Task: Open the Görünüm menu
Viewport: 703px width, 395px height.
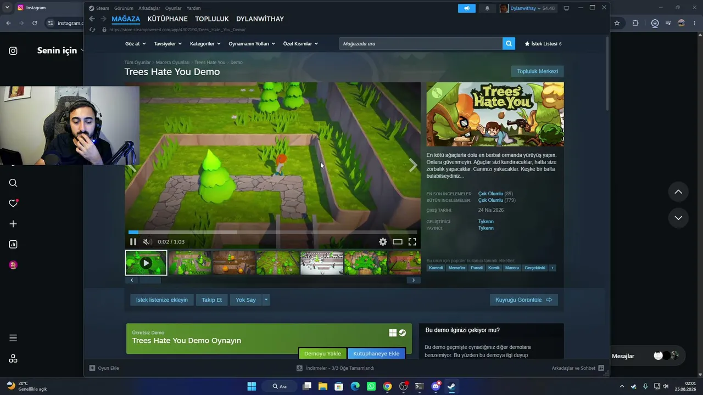Action: [x=124, y=8]
